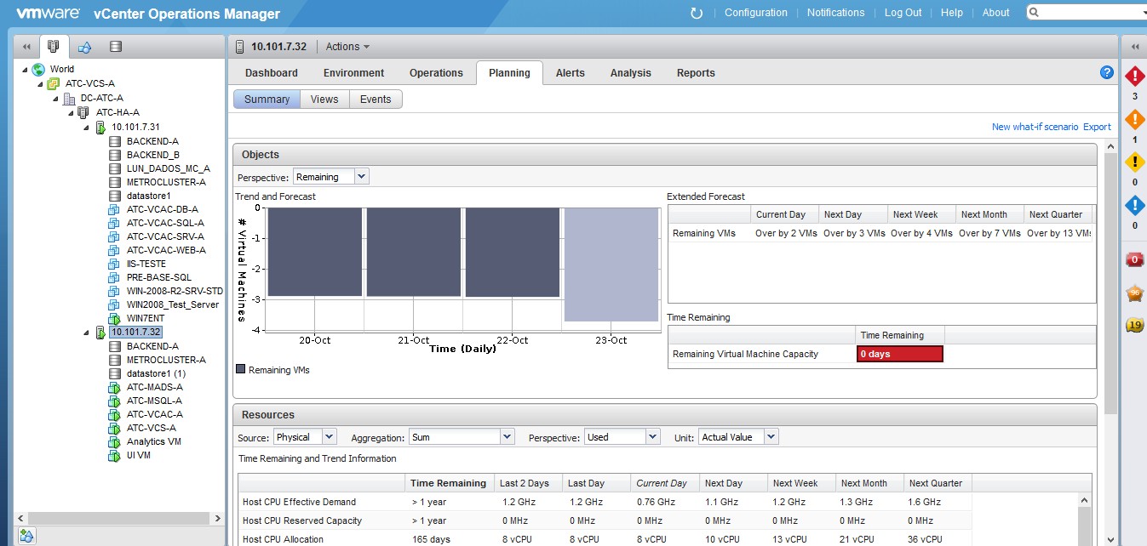Open the Actions dropdown menu

pos(347,47)
